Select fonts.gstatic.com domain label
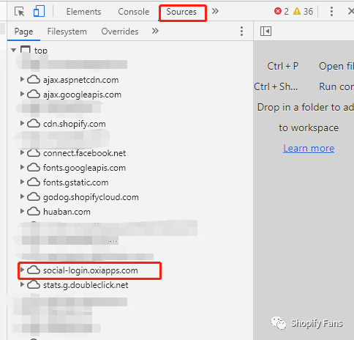Screen dimensions: 354x340 76,182
